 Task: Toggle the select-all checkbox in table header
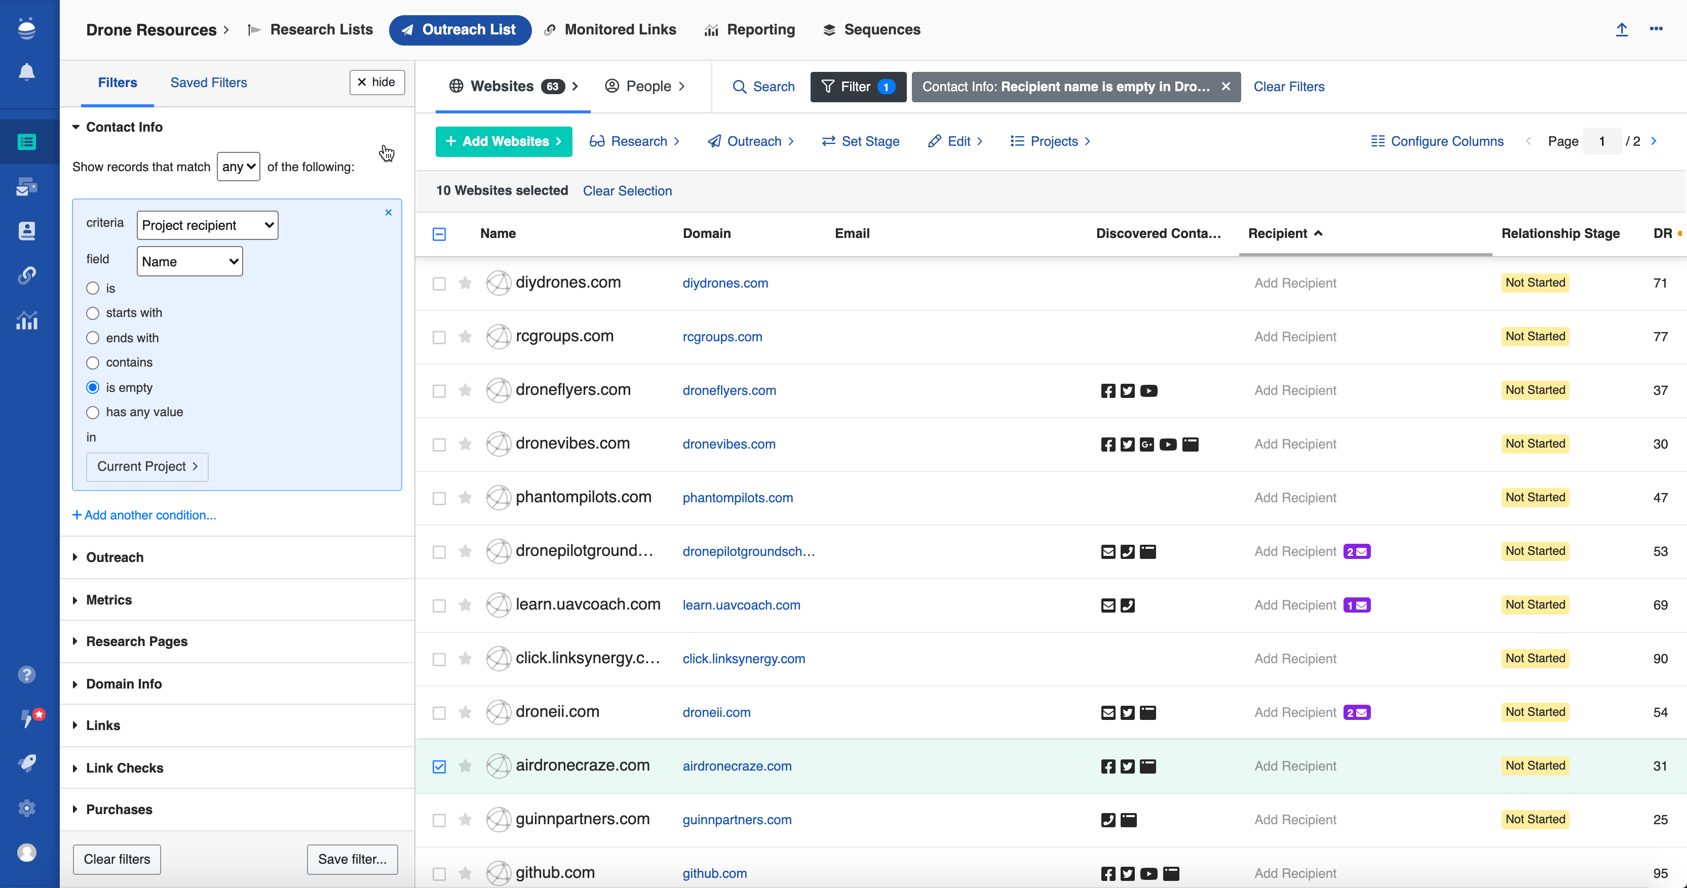(x=439, y=233)
